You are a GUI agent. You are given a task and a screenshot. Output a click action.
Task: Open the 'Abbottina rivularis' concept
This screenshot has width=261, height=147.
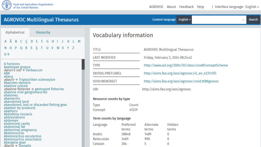click(x=18, y=114)
